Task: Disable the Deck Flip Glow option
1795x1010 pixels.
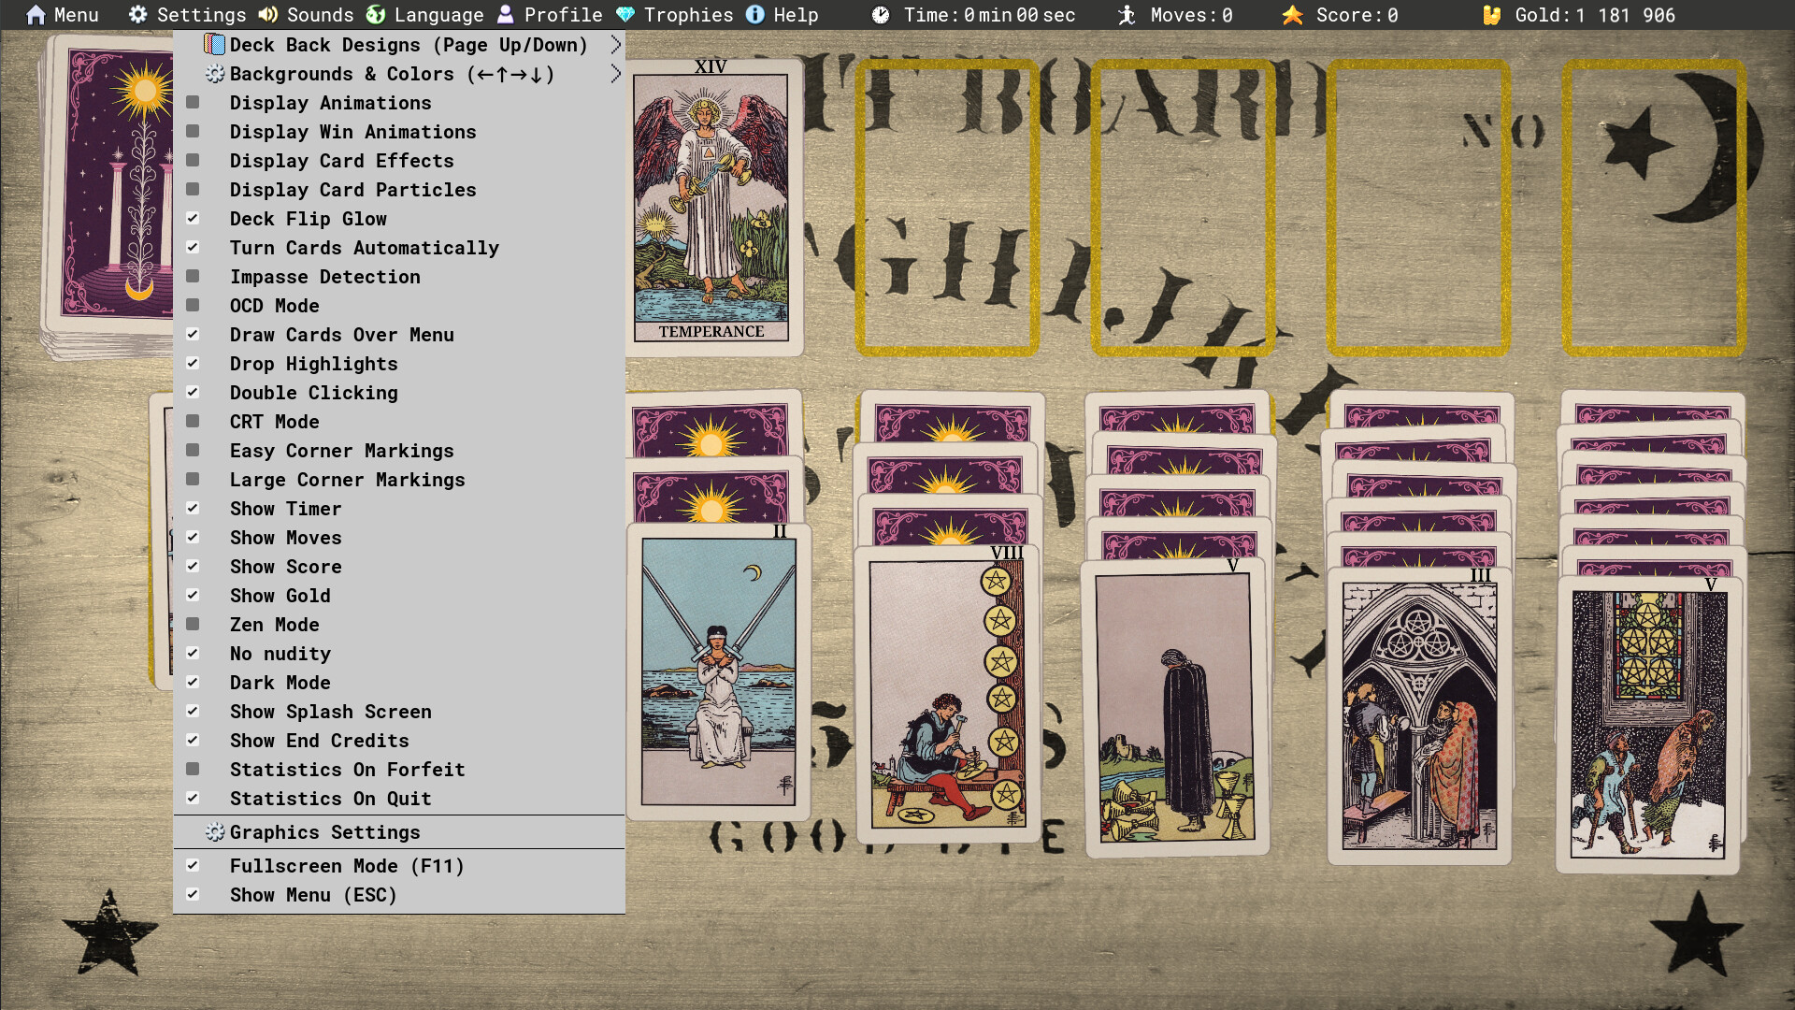Action: pyautogui.click(x=308, y=219)
